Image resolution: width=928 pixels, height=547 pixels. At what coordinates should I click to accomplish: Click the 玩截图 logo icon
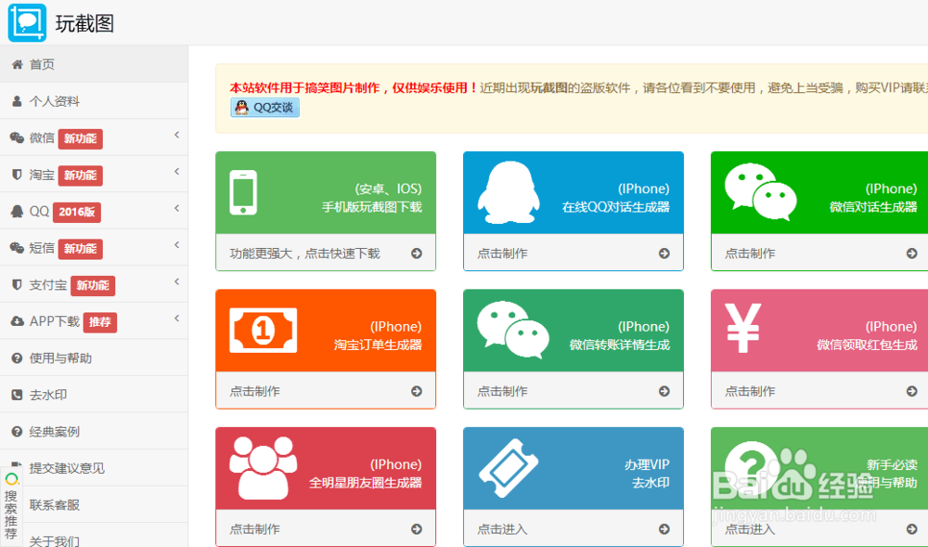(x=27, y=22)
